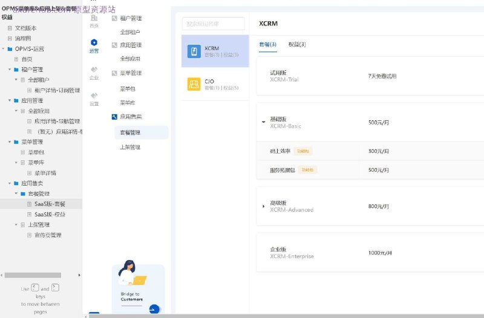The width and height of the screenshot is (484, 318).
Task: Collapse the 应用管理 tree folder
Action: pyautogui.click(x=10, y=100)
